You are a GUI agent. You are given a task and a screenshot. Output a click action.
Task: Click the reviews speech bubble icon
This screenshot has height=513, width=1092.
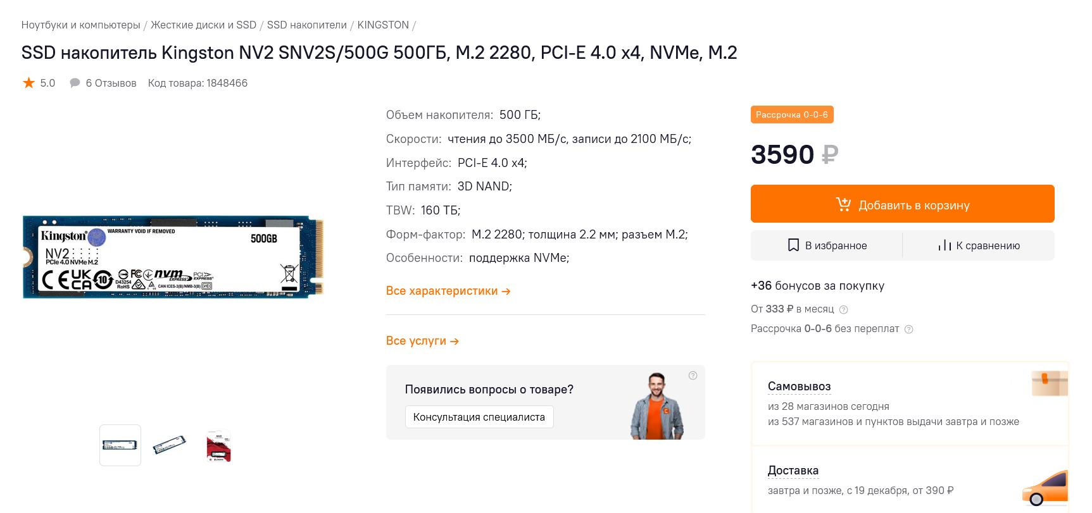click(75, 83)
